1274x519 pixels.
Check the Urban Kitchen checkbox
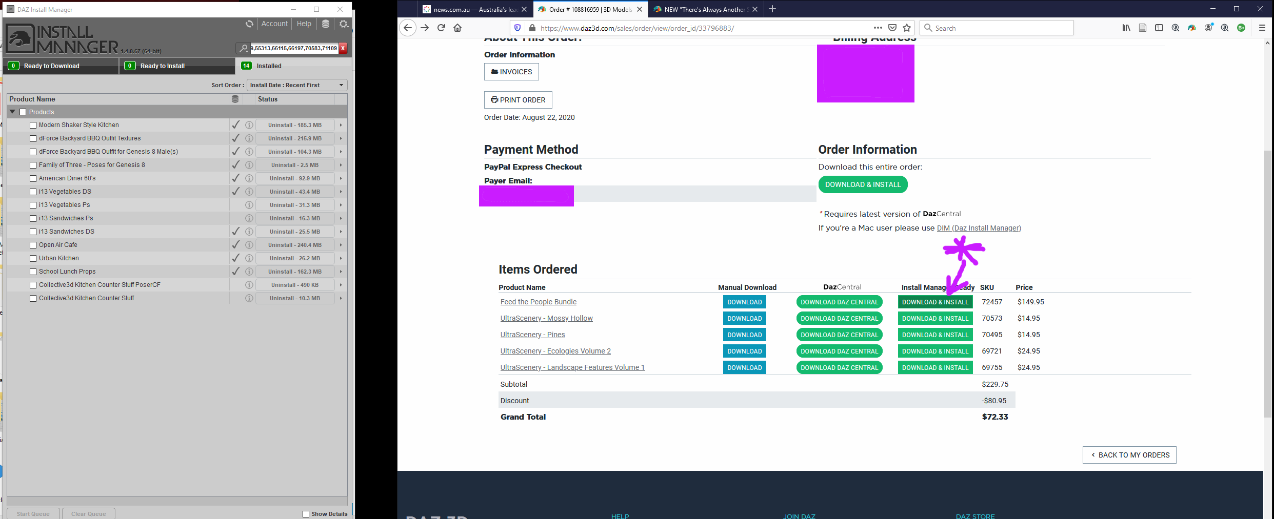pos(33,259)
